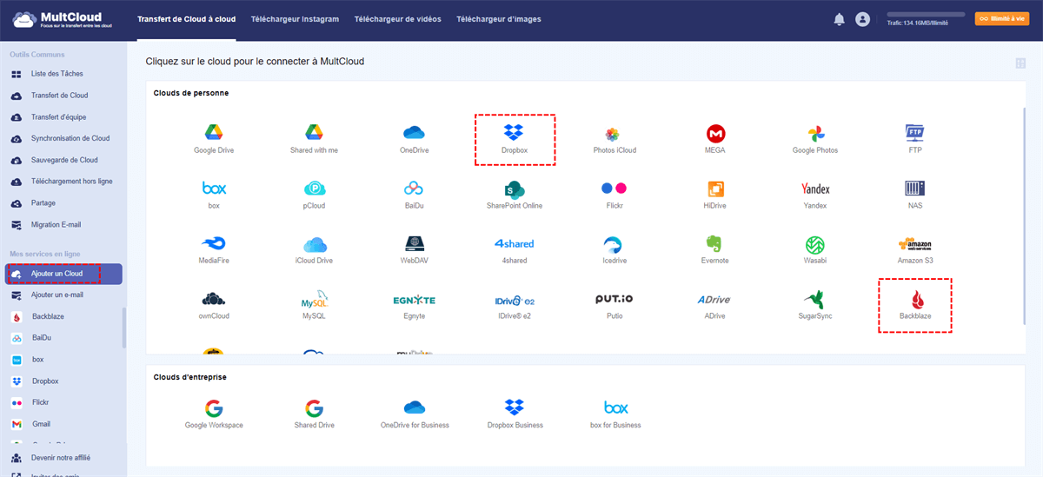Screen dimensions: 1043x477
Task: Click Devenir notre affilié link
Action: pos(61,457)
